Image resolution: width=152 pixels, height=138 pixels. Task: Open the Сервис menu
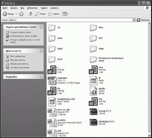[x=44, y=8]
